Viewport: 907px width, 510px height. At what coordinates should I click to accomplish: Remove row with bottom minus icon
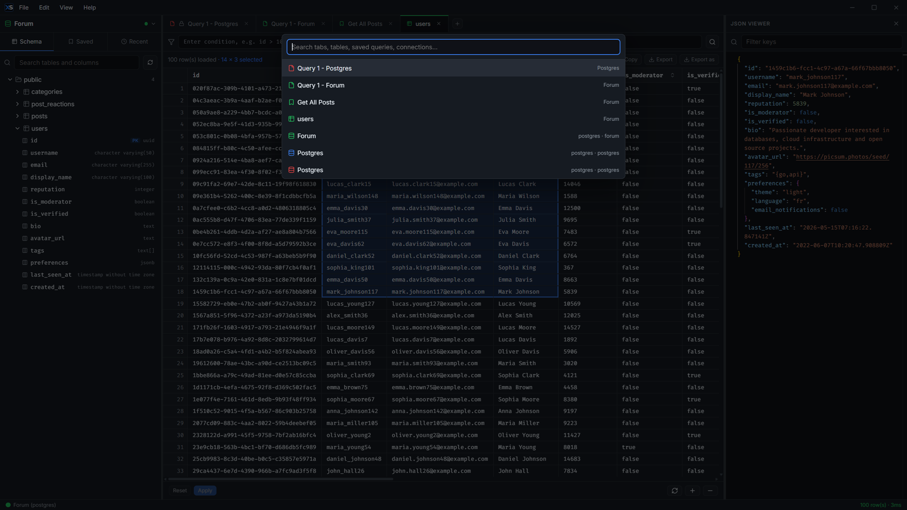coord(710,491)
